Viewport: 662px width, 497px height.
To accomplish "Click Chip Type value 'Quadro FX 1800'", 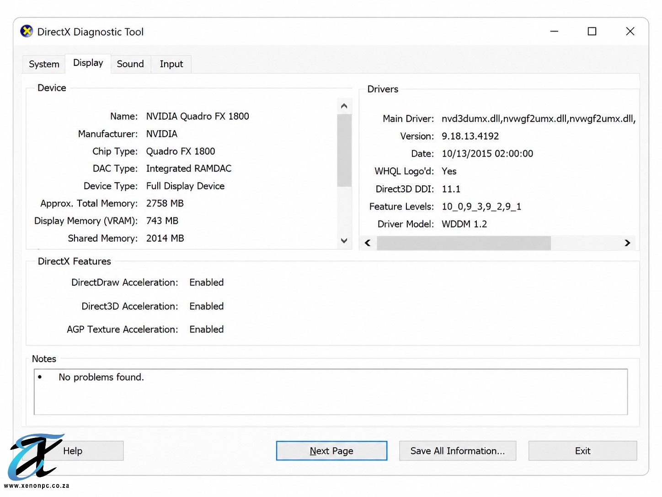I will pyautogui.click(x=181, y=151).
